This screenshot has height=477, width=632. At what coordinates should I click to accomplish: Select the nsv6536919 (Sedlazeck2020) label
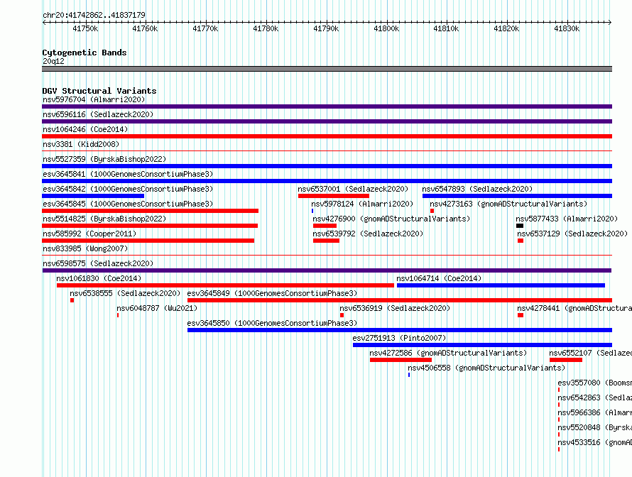395,308
